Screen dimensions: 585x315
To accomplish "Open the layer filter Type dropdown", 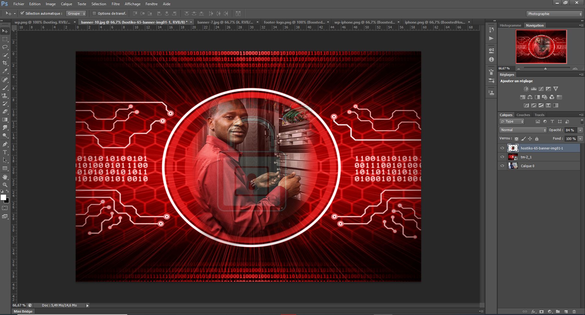I will 512,122.
